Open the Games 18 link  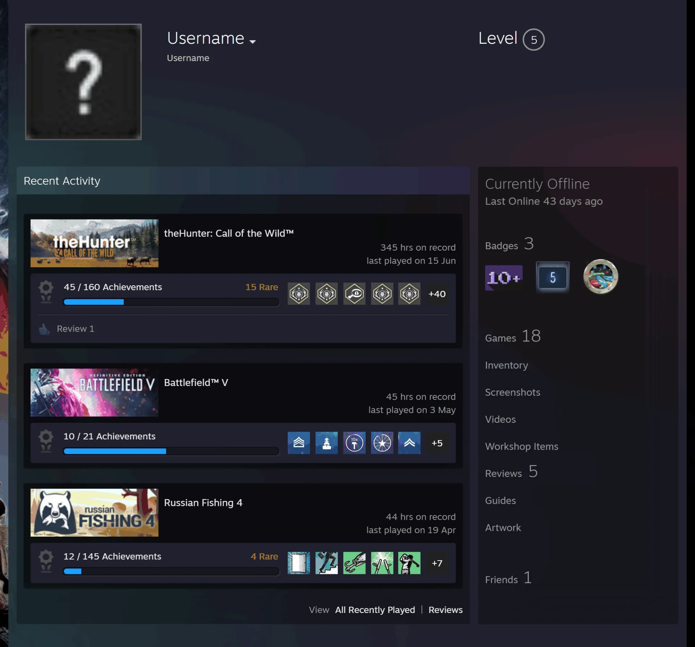513,336
